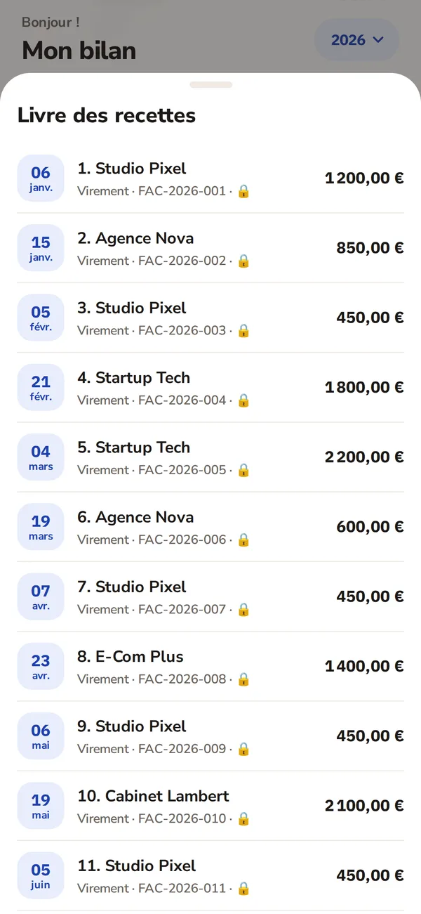Click the 19 mars date badge
The width and height of the screenshot is (421, 914).
click(41, 527)
